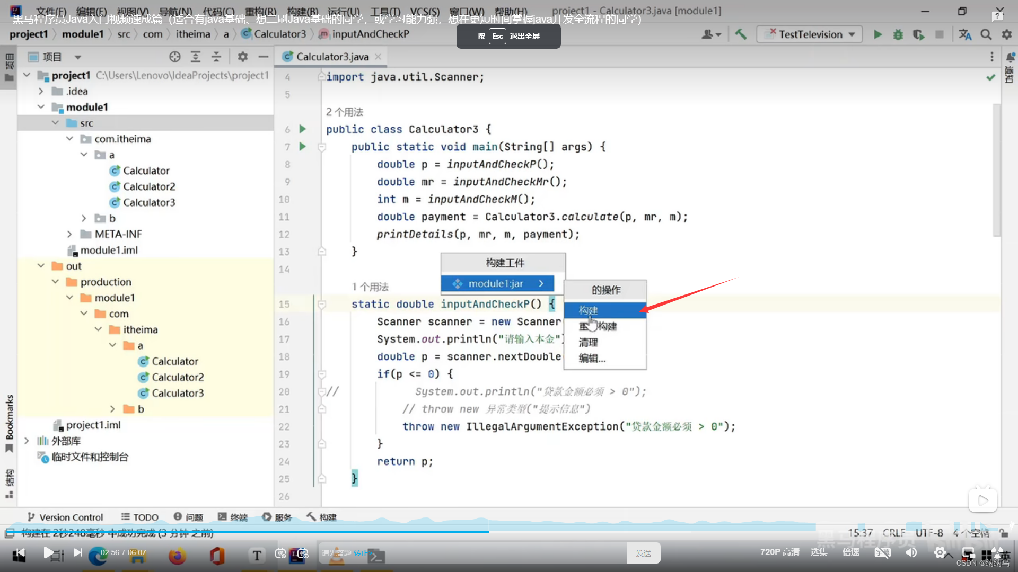Viewport: 1018px width, 572px height.
Task: Expand package b under src
Action: (x=84, y=218)
